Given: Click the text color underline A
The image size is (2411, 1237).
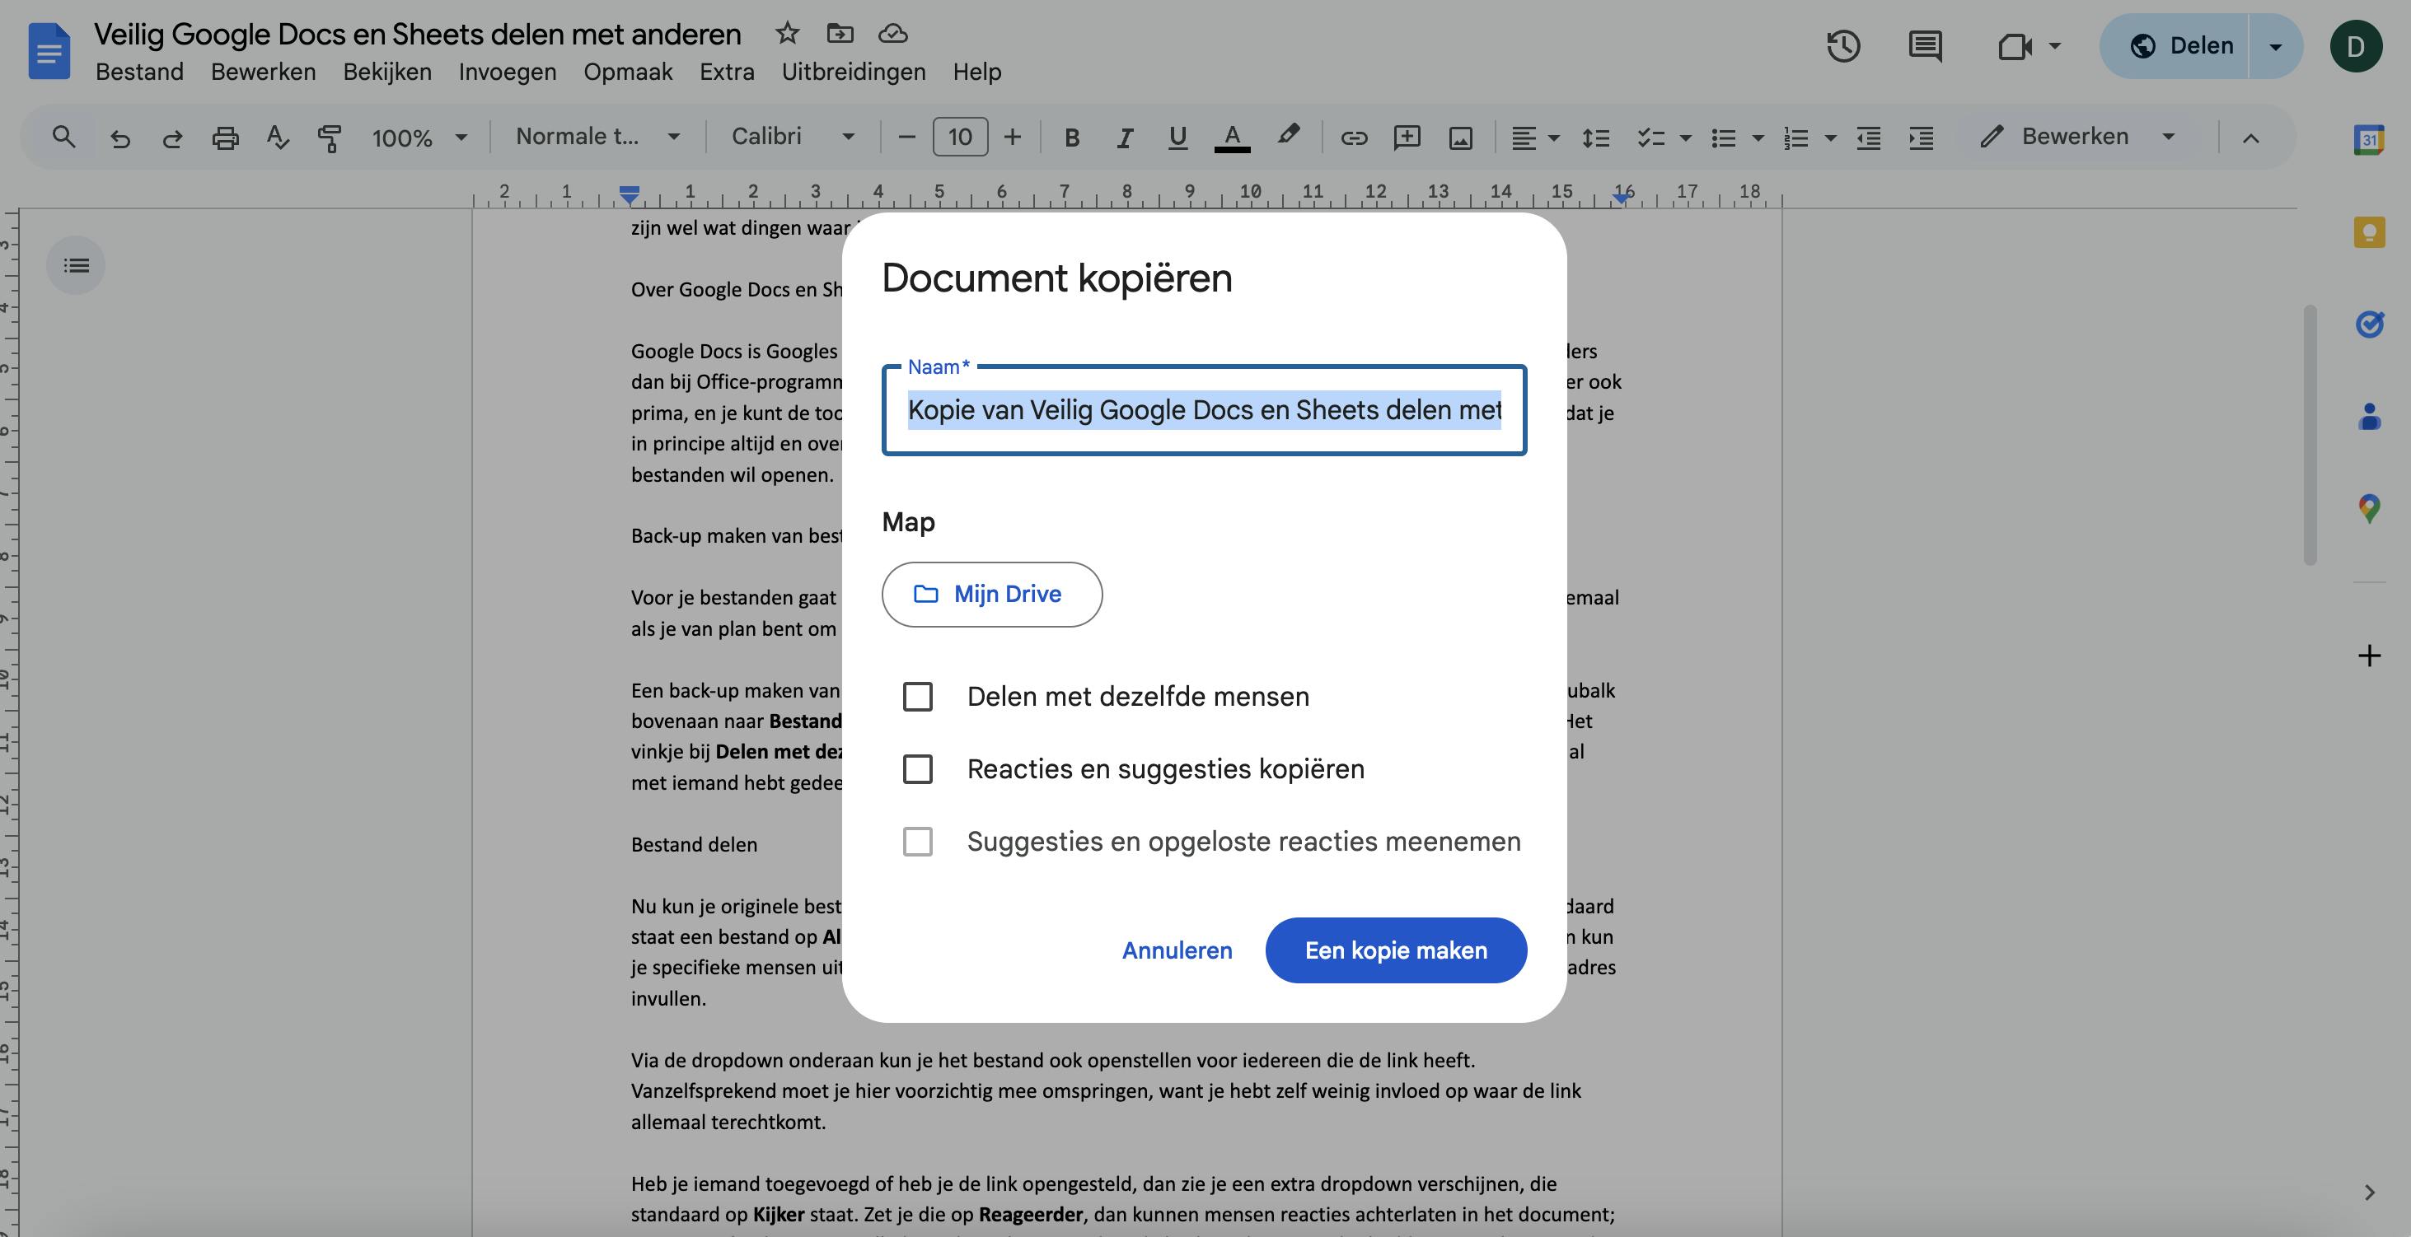Looking at the screenshot, I should point(1232,138).
